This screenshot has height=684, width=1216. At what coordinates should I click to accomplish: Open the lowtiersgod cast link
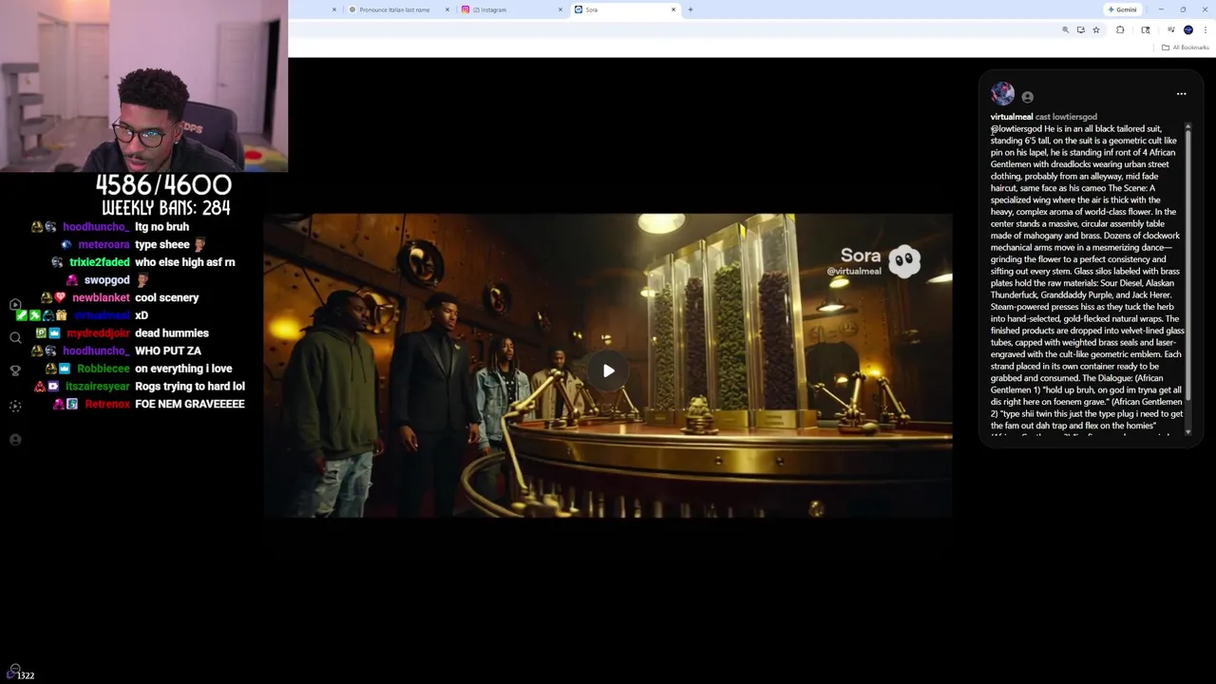click(x=1074, y=117)
